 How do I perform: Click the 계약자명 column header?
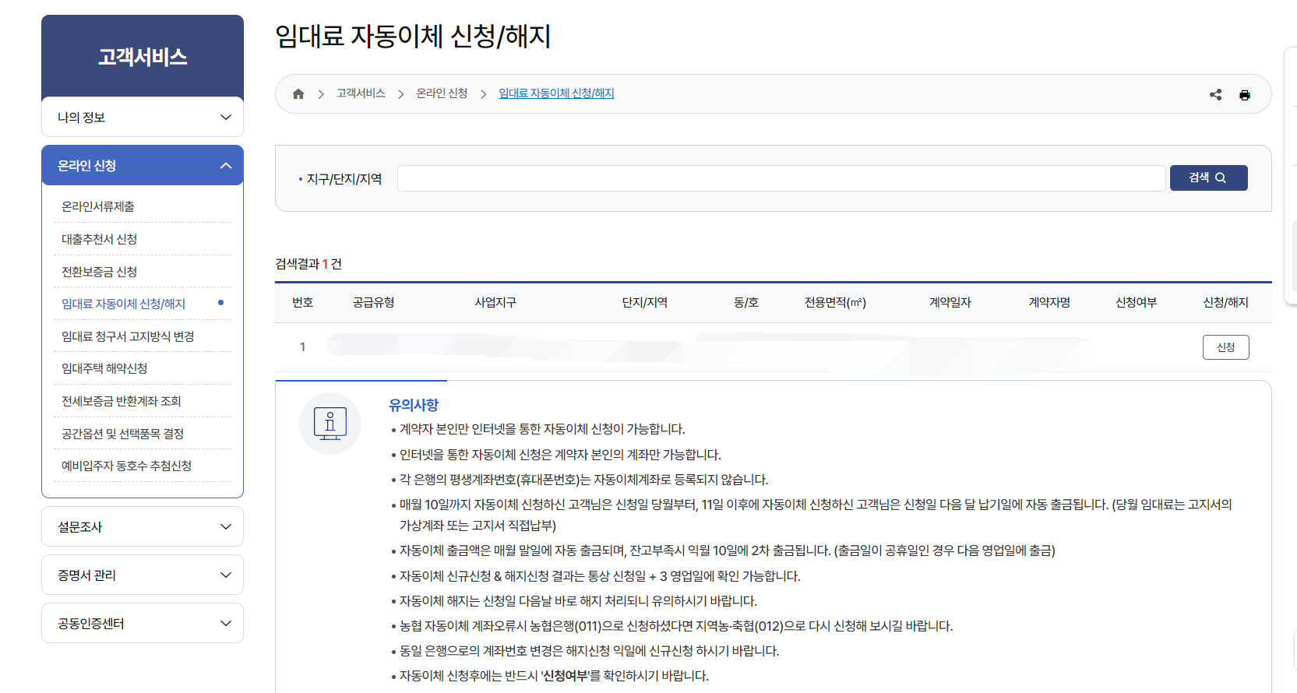(1049, 302)
